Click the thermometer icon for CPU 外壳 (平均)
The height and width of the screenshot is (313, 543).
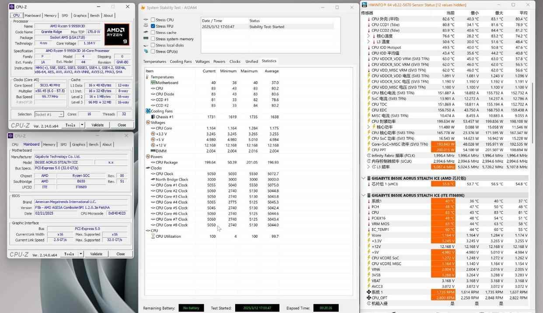click(369, 19)
